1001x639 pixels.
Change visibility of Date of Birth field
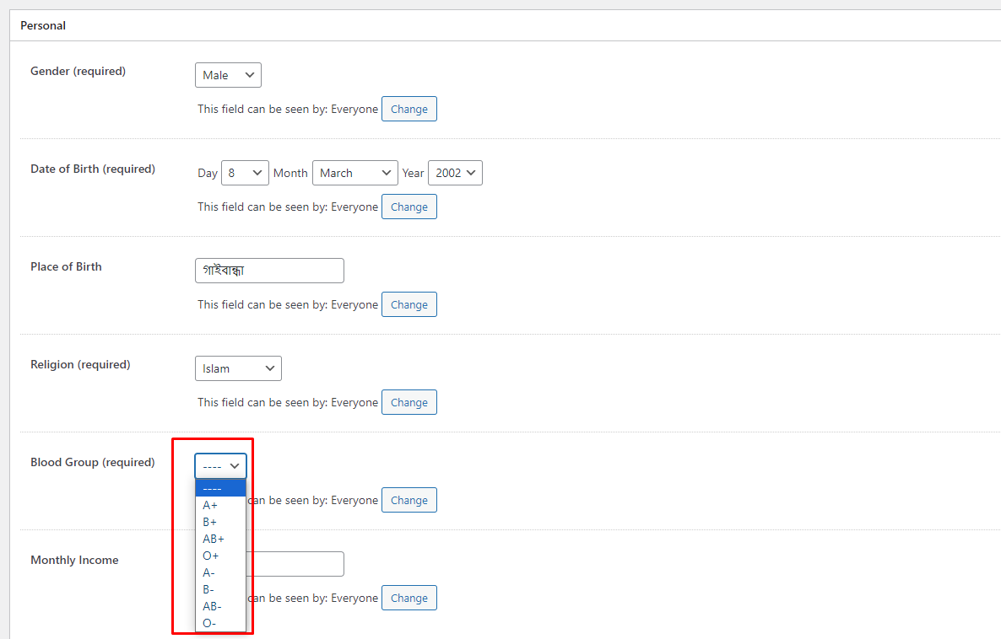point(409,207)
